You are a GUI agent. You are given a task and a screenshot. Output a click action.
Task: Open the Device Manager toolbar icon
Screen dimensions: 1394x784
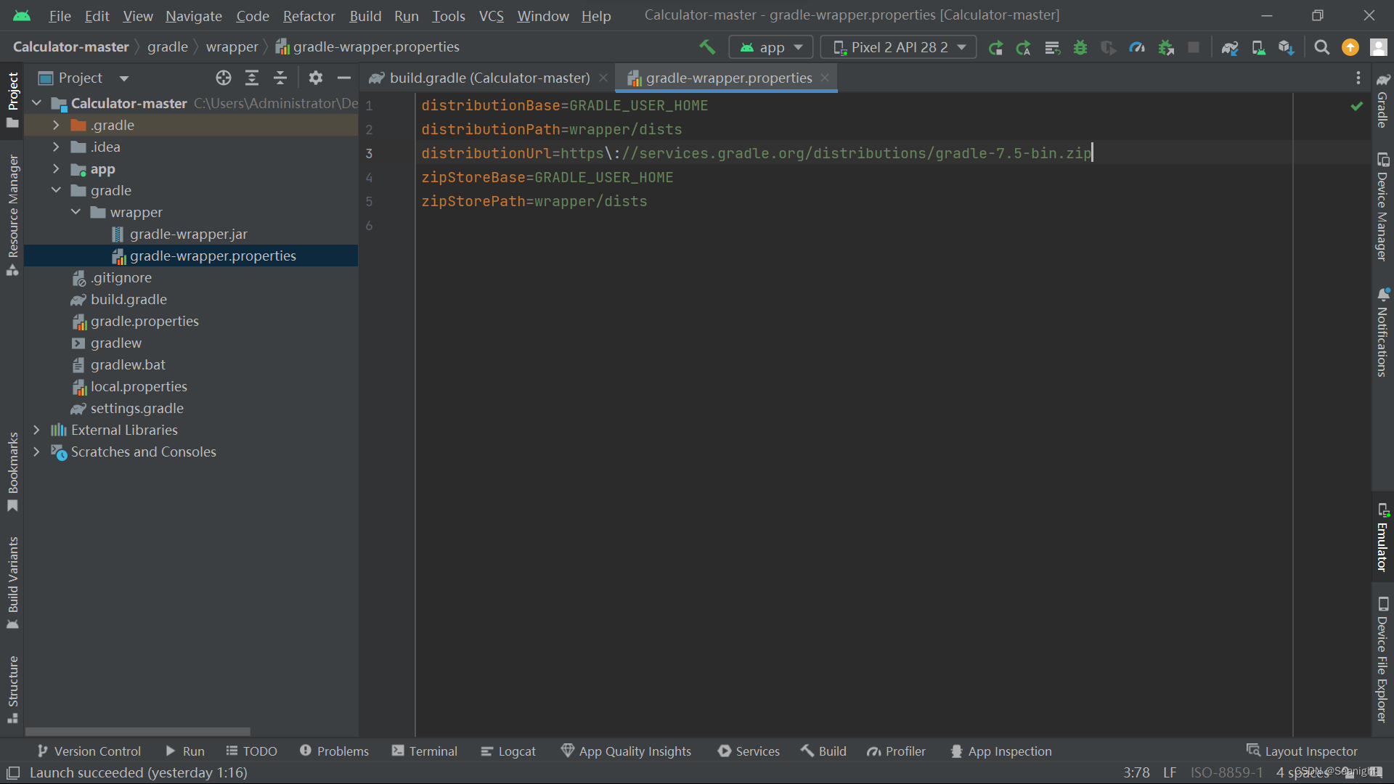click(x=1258, y=48)
